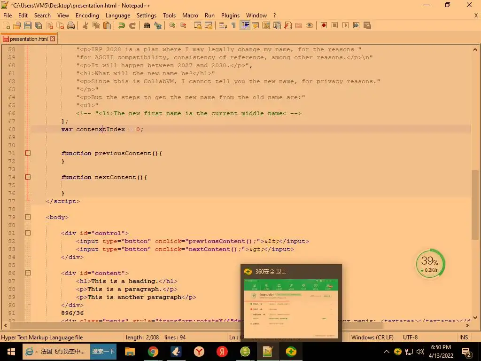Screen dimensions: 481x361
Task: Click Synchronize Vertical Scrolling icon
Action: coord(198,25)
